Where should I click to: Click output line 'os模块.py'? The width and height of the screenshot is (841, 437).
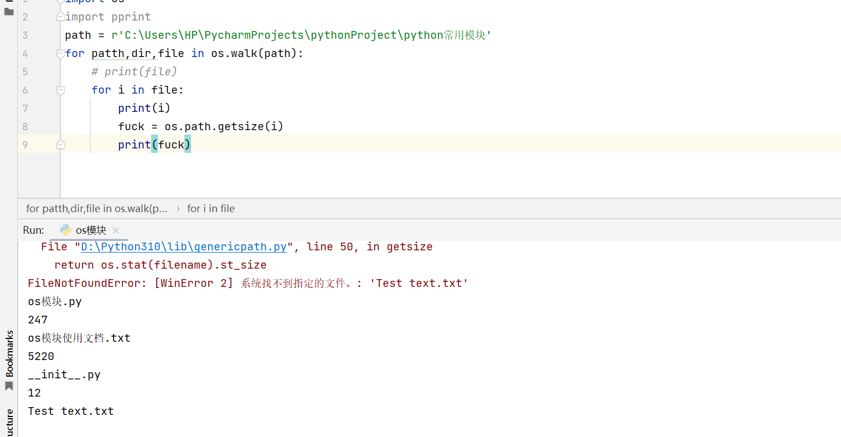pos(55,301)
